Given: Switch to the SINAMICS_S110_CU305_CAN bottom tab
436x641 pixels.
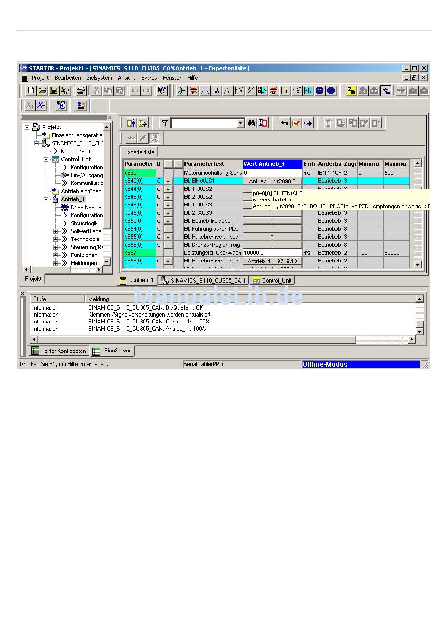Looking at the screenshot, I should pos(203,280).
